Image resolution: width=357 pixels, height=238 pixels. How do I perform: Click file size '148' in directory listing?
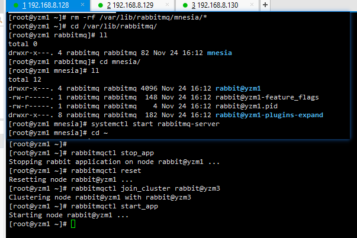coord(151,97)
